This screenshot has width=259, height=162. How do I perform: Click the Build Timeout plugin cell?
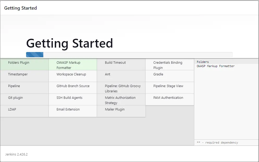click(121, 64)
